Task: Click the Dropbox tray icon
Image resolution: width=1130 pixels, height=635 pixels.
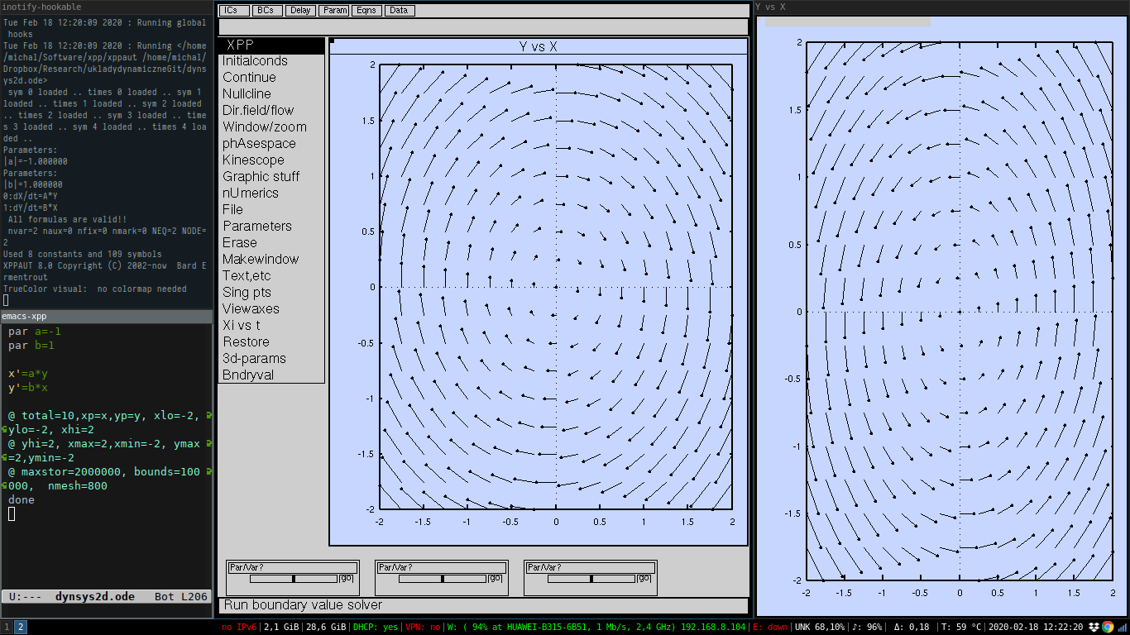Action: 1094,628
